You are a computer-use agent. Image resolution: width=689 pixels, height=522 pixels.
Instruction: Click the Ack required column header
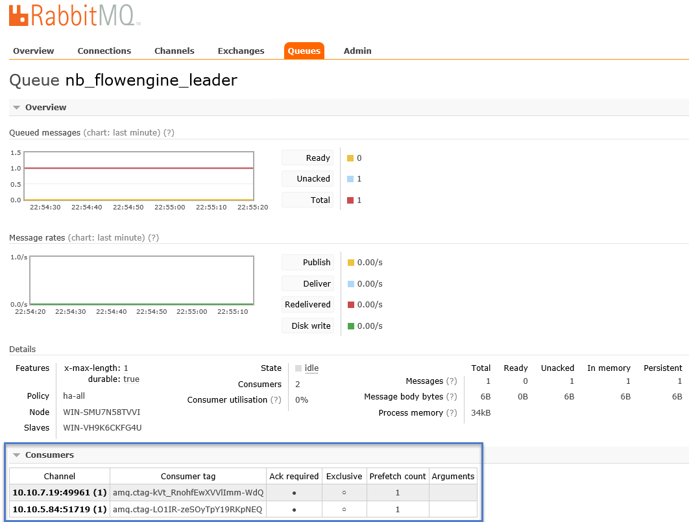pyautogui.click(x=294, y=477)
